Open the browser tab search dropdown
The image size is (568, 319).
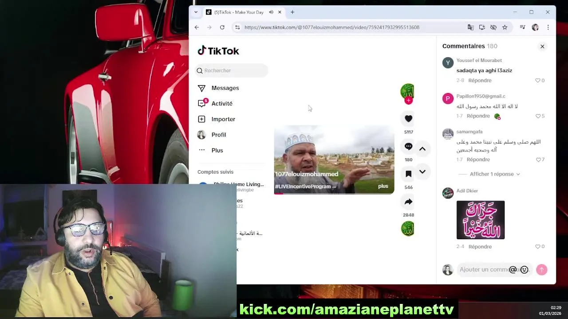[196, 12]
